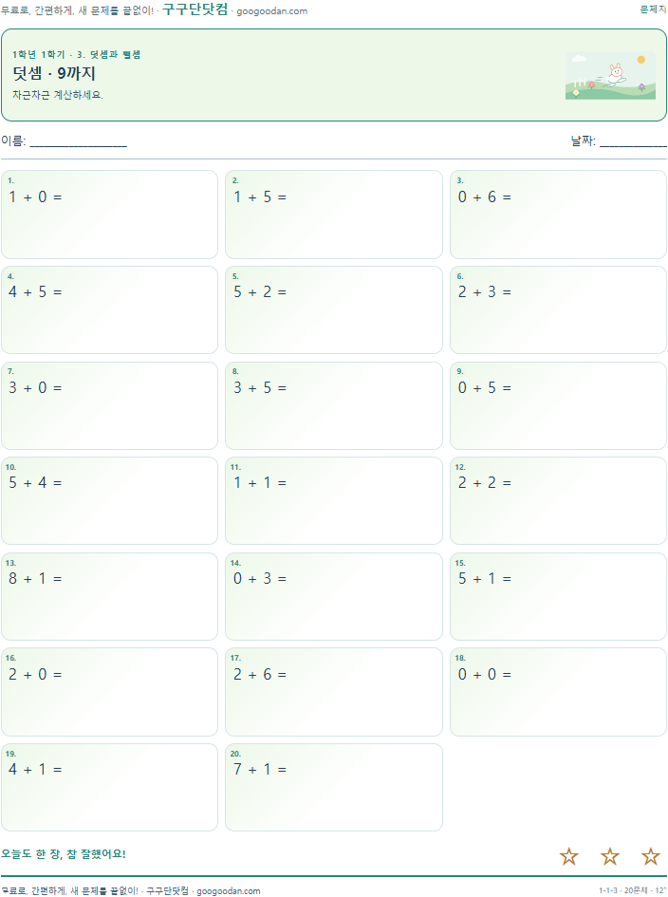The height and width of the screenshot is (897, 668).
Task: Select problem 3 box with 0 + 6
Action: [558, 215]
